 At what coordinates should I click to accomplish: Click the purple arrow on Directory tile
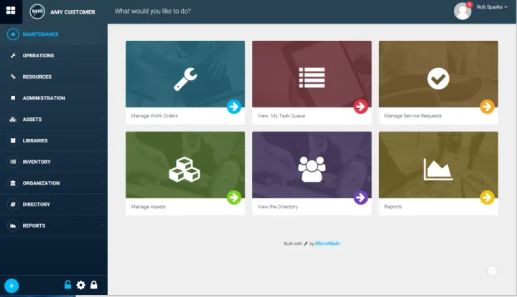(360, 198)
